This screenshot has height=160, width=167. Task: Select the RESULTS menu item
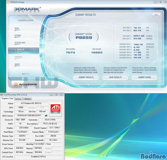tap(24, 51)
